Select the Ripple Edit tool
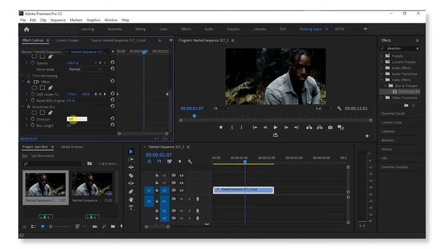444x249 pixels. (x=131, y=167)
